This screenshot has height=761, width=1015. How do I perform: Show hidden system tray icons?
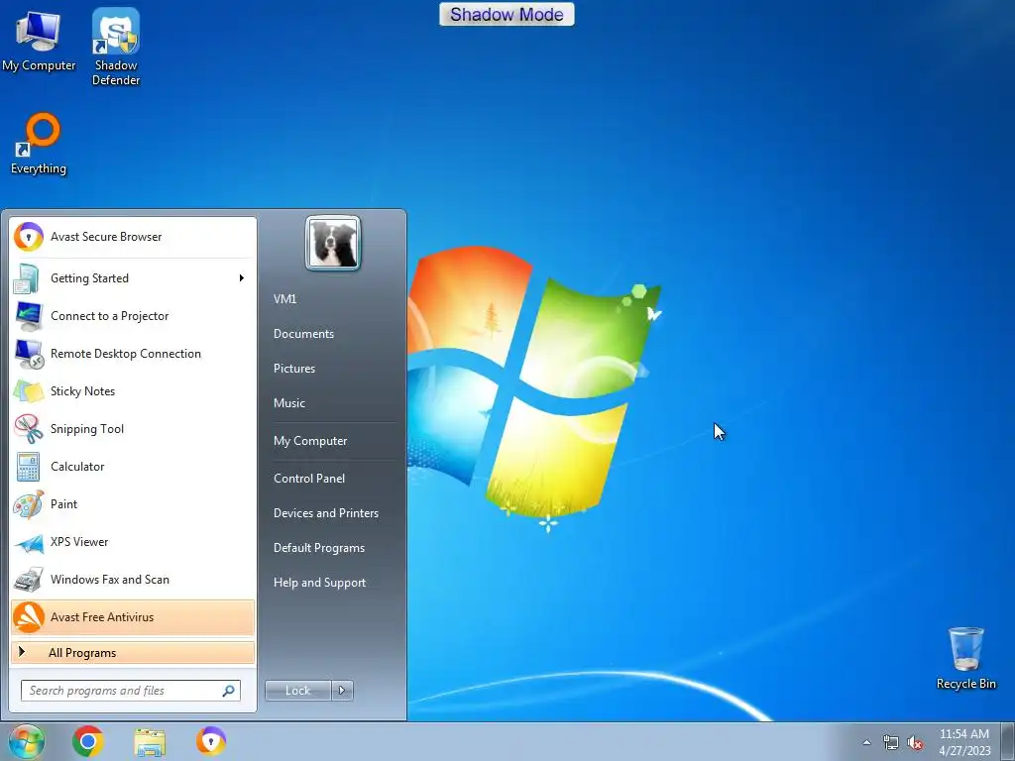(x=866, y=742)
